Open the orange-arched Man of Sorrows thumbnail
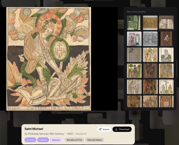 166,101
